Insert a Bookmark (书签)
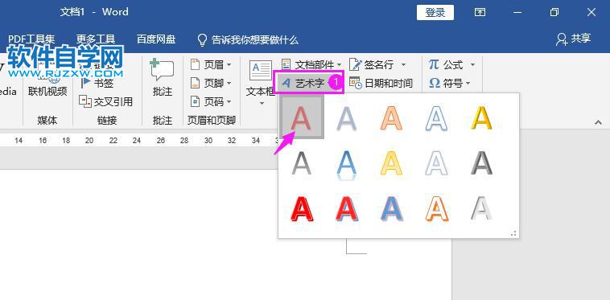 pos(97,83)
